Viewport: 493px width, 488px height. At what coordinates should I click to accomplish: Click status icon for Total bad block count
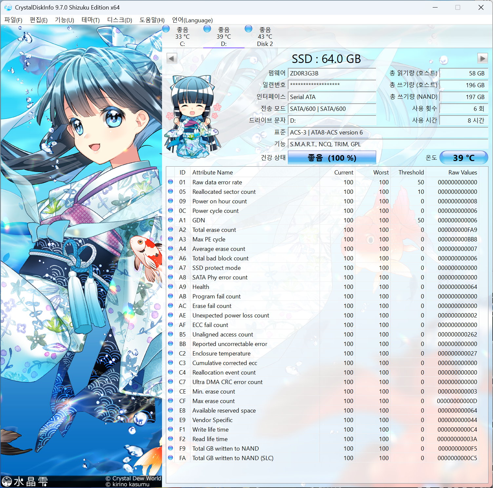(x=170, y=258)
